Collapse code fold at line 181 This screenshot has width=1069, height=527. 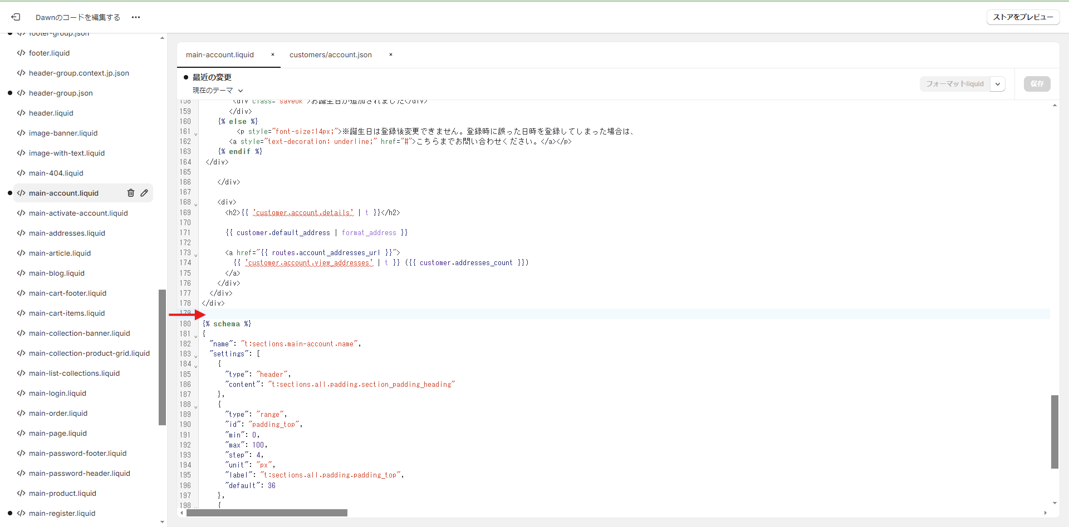(x=195, y=336)
